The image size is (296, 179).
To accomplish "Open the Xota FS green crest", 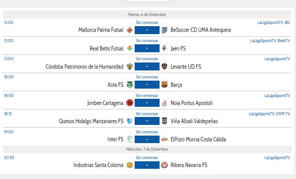I will point(130,85).
